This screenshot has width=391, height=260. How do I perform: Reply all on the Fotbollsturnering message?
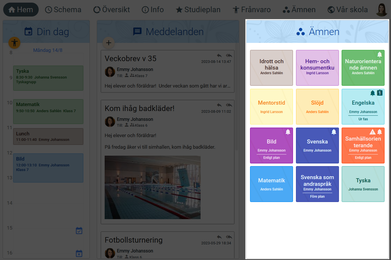(x=229, y=237)
